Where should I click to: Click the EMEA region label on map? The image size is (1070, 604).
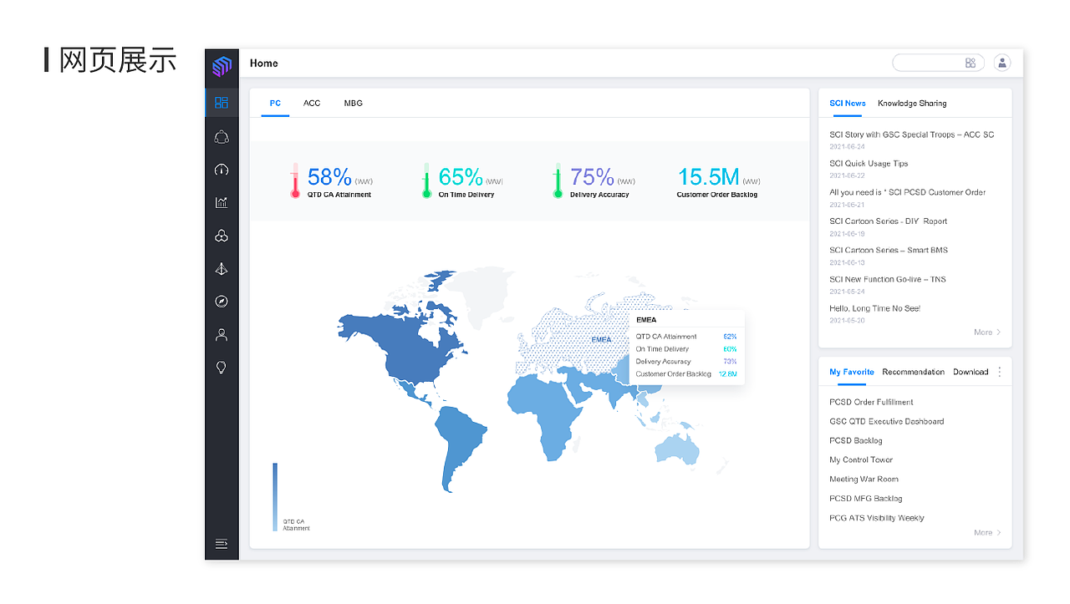pyautogui.click(x=601, y=340)
